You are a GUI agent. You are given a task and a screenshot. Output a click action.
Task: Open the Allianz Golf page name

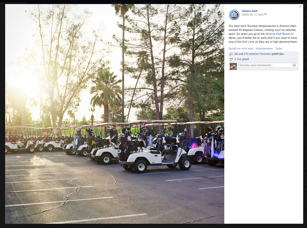(250, 11)
